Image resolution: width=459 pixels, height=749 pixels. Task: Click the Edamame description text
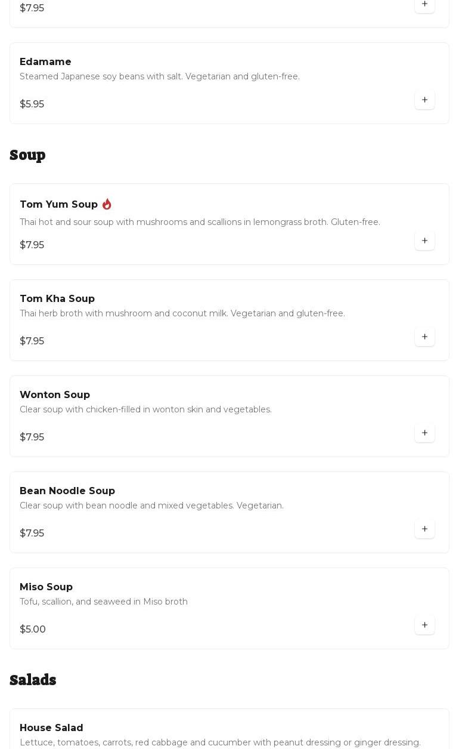[x=160, y=76]
